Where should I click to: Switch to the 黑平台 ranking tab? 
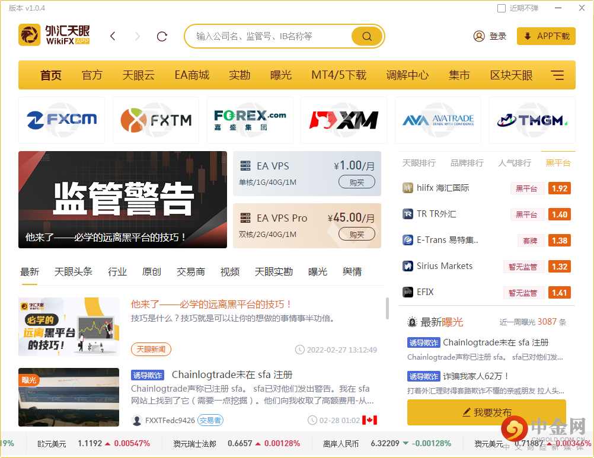click(x=558, y=163)
